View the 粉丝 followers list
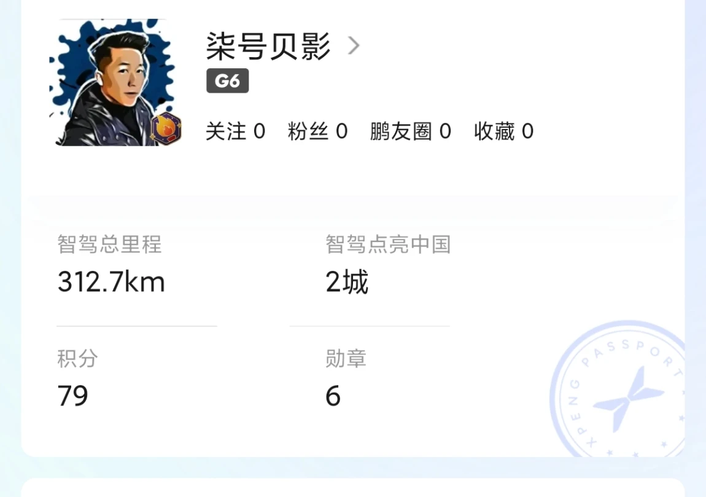This screenshot has width=706, height=497. pyautogui.click(x=317, y=131)
